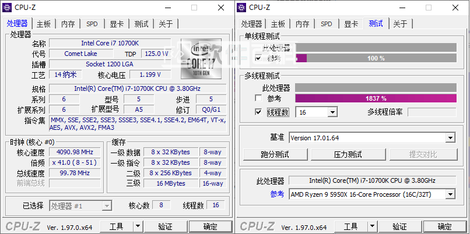
Task: Uncheck the 线程数 checkbox
Action: [x=258, y=112]
